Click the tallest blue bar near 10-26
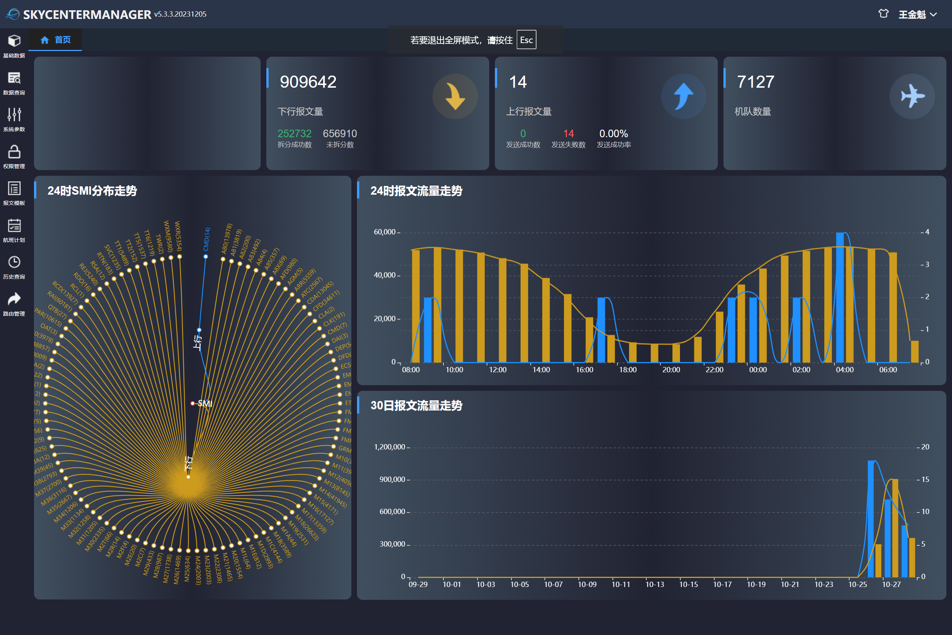The image size is (952, 635). (x=871, y=518)
